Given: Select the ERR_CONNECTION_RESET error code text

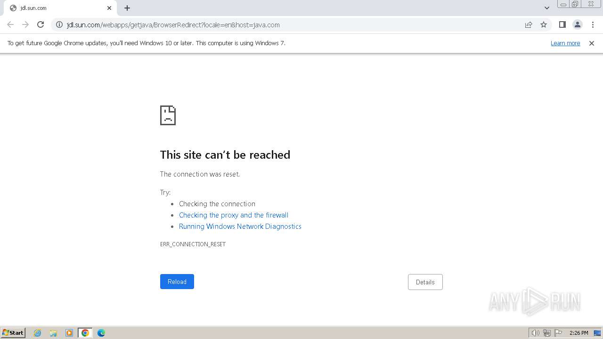Looking at the screenshot, I should (193, 244).
